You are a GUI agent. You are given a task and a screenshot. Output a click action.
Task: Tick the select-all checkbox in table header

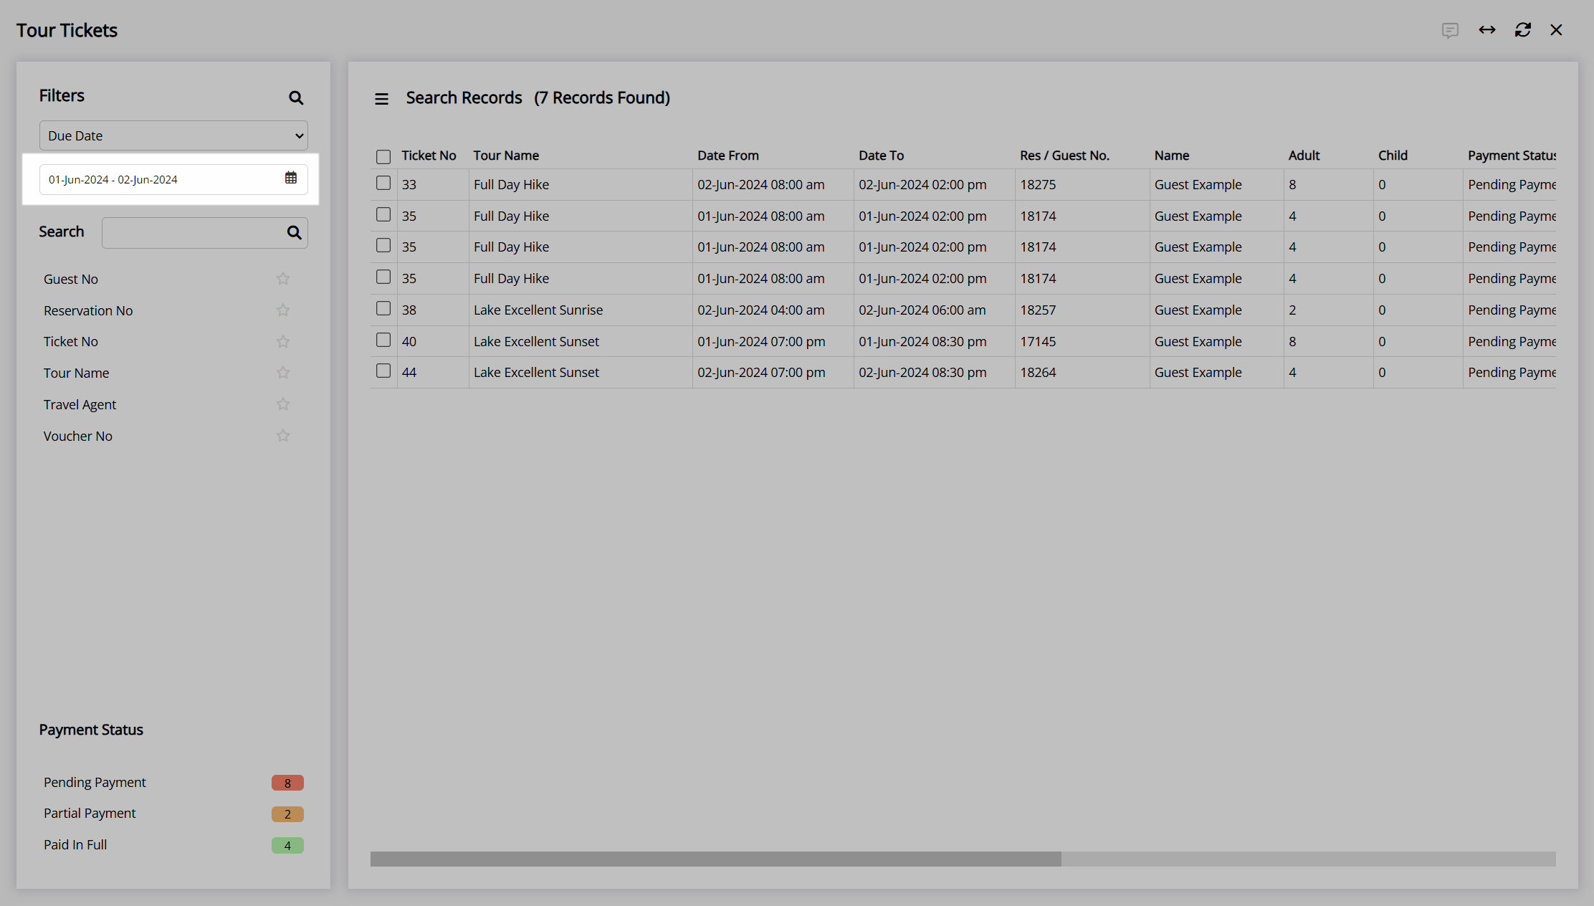(x=383, y=156)
